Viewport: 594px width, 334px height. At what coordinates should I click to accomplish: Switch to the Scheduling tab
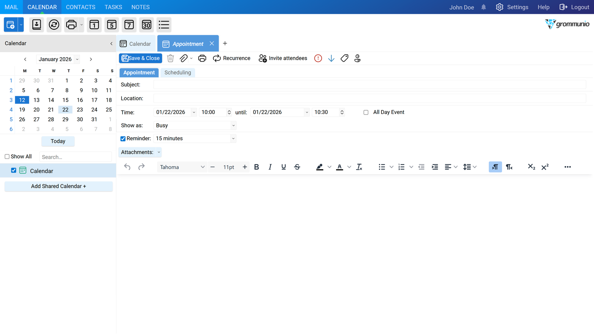tap(178, 72)
